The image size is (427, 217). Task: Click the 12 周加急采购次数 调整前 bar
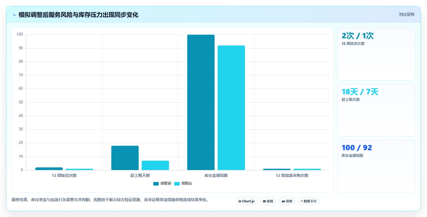pos(277,169)
